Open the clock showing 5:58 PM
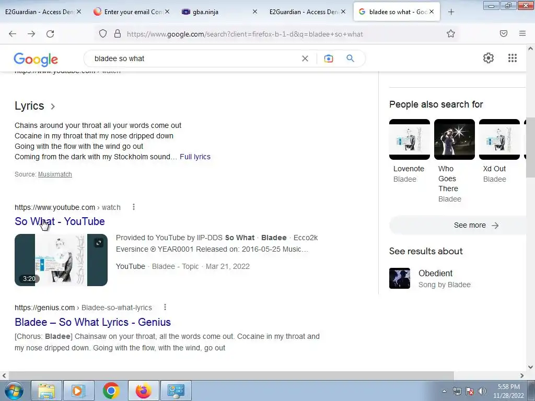The height and width of the screenshot is (401, 535). (x=508, y=391)
